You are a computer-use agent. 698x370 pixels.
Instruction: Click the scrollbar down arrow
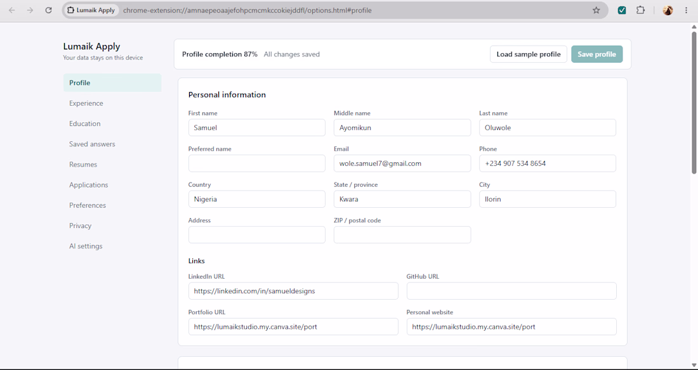(694, 366)
